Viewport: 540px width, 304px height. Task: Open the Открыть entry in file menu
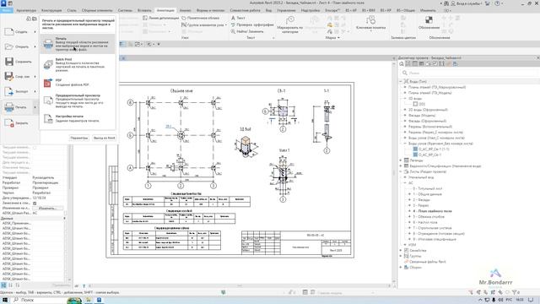(20, 46)
